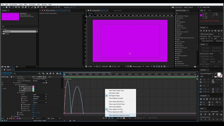Screen dimensions: 224x126
Task: Click the Graph Editor toggle icon in timeline
Action: point(60,73)
